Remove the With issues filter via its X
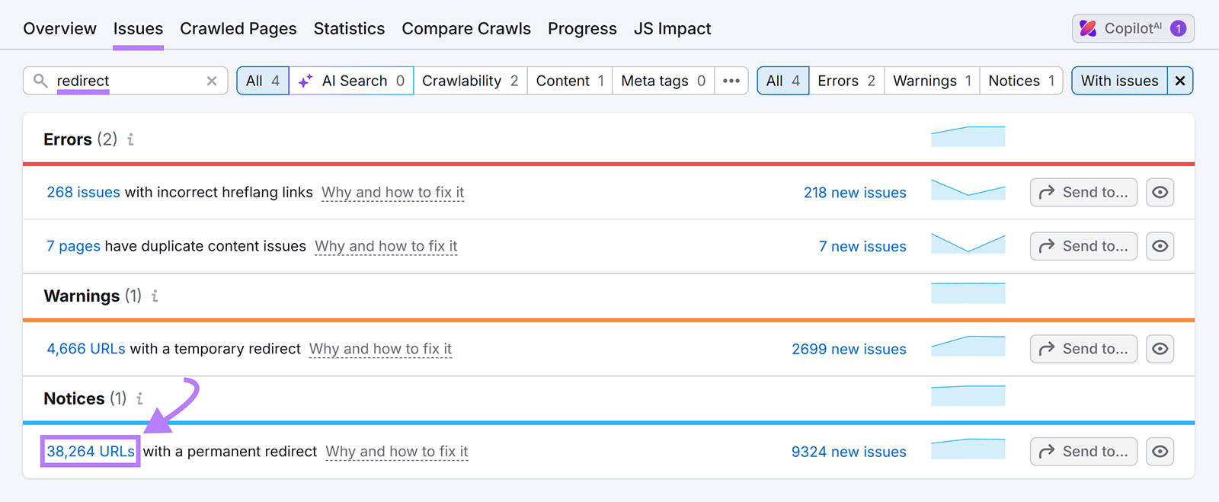 coord(1179,80)
